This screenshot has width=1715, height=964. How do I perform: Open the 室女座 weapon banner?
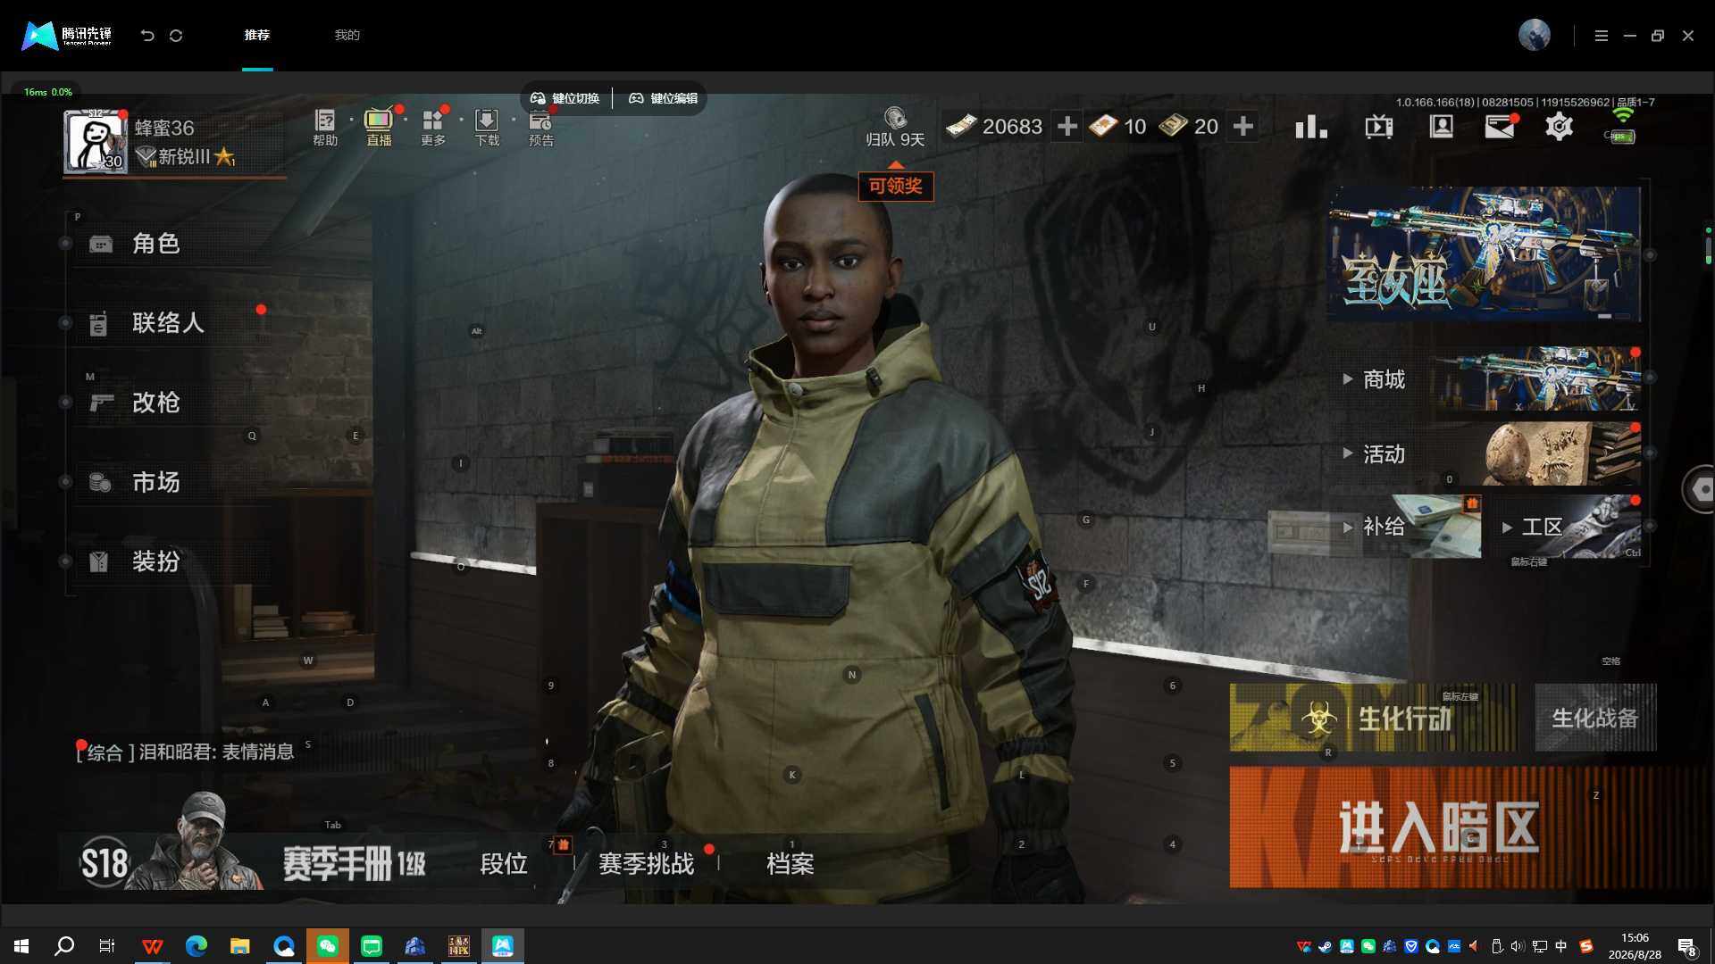(x=1484, y=254)
